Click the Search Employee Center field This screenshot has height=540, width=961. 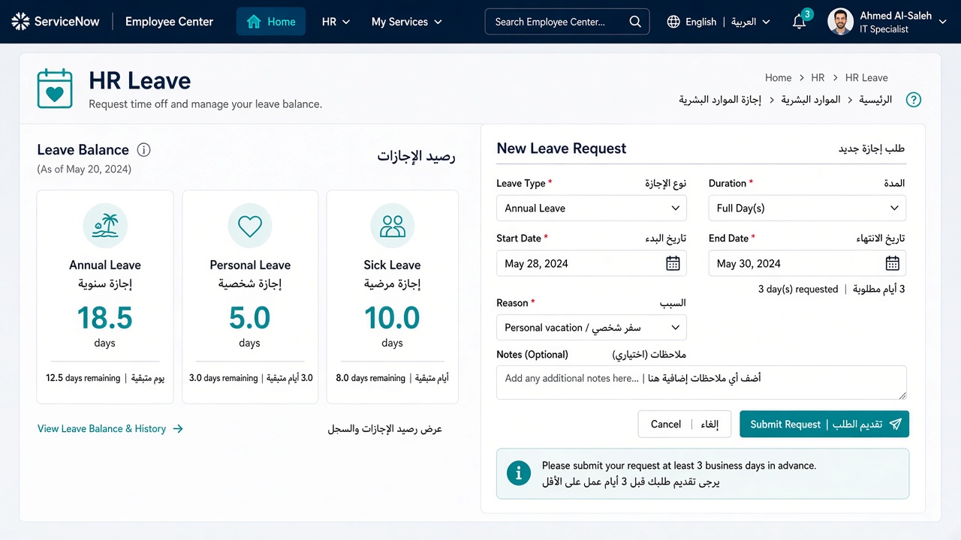(568, 22)
